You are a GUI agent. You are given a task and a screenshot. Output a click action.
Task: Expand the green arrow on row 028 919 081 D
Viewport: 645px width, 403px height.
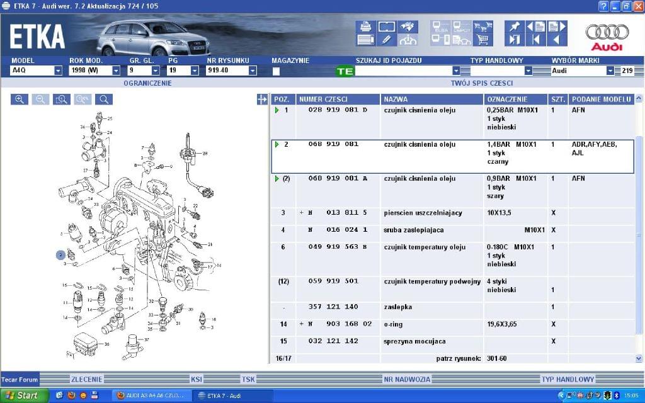(277, 110)
